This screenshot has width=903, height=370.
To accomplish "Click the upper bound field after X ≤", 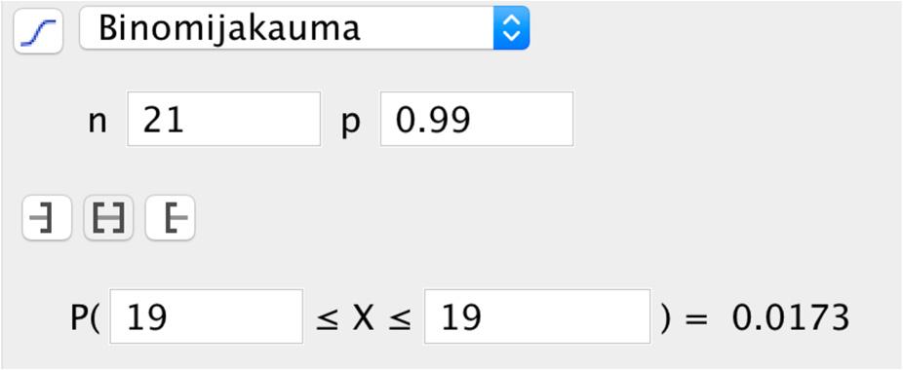I will (x=537, y=315).
